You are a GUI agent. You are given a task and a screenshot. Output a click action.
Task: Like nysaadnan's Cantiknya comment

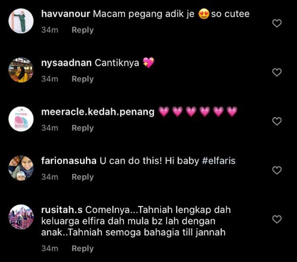point(277,72)
